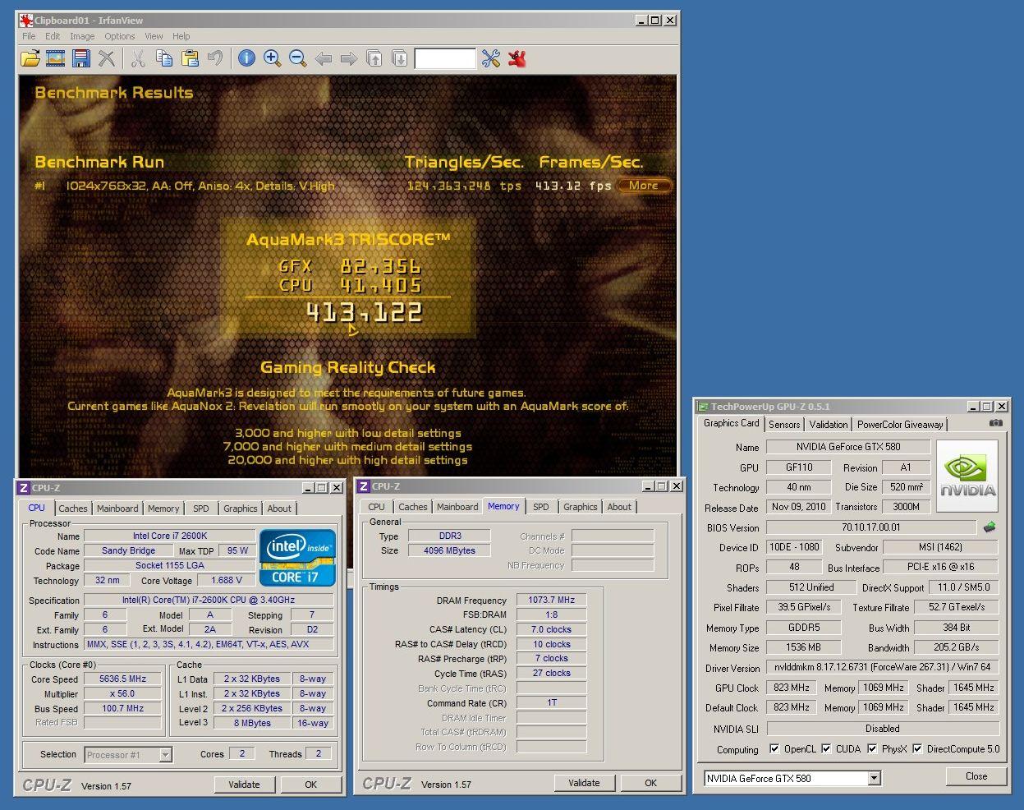1024x810 pixels.
Task: Click the GPU-Z BIOS Version 70.10.17.00.01 field
Action: (x=871, y=527)
